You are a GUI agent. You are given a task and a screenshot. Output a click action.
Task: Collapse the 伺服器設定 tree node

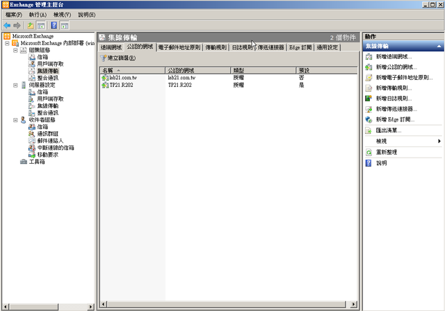(15, 85)
